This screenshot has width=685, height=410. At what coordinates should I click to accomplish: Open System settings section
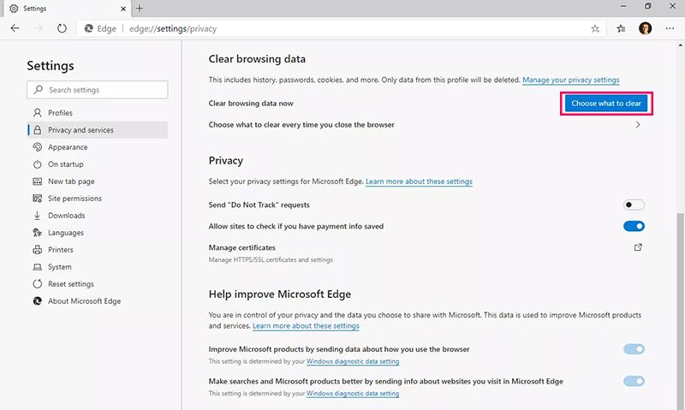[98, 267]
